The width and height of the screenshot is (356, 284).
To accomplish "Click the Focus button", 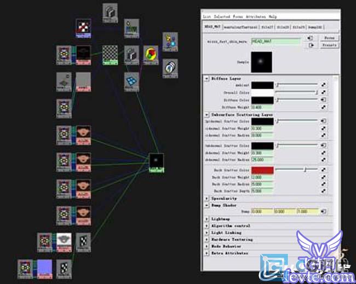I will pyautogui.click(x=329, y=38).
